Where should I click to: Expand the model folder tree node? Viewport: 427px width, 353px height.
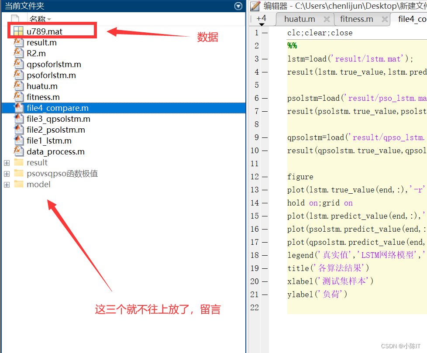pyautogui.click(x=7, y=185)
